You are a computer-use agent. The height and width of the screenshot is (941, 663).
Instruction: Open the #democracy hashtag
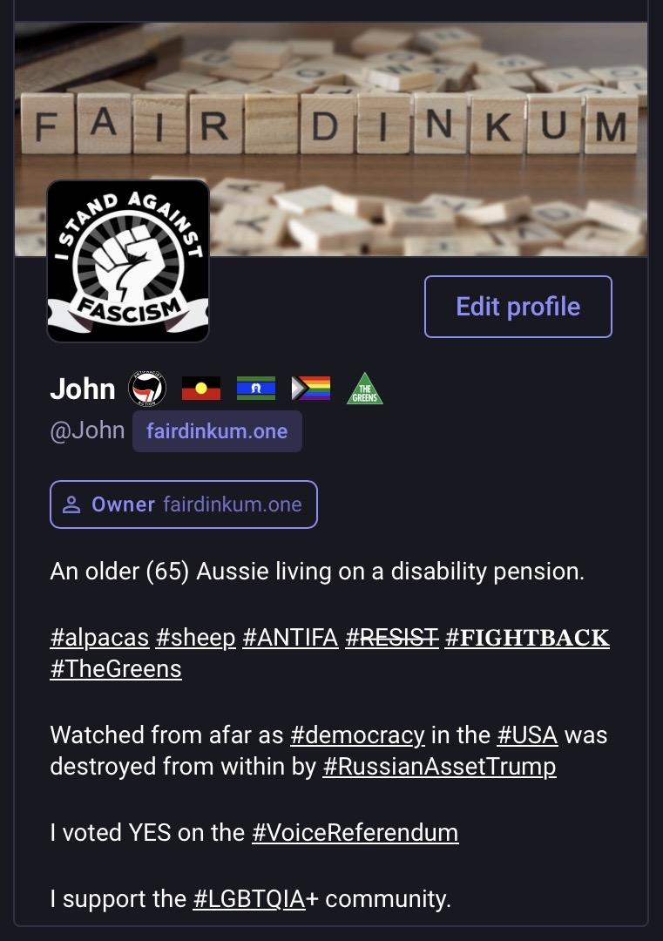(x=357, y=735)
